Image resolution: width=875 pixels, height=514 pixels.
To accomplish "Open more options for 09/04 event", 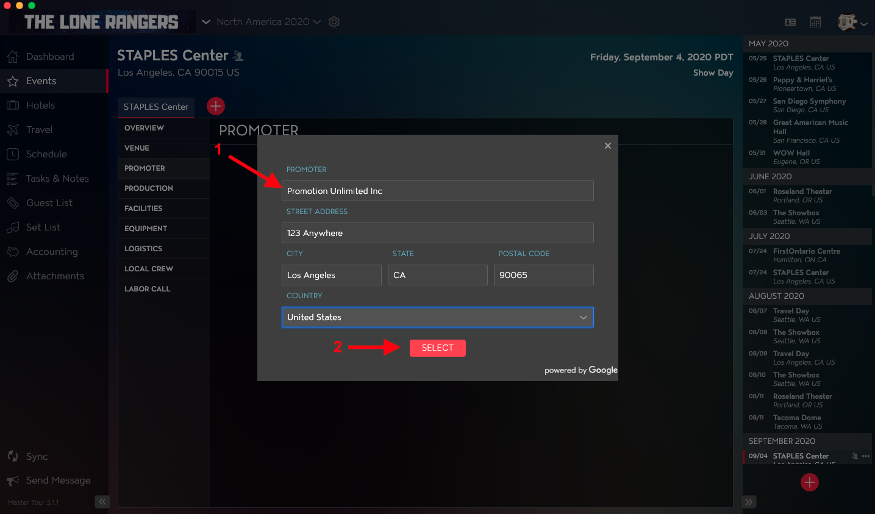I will [866, 456].
